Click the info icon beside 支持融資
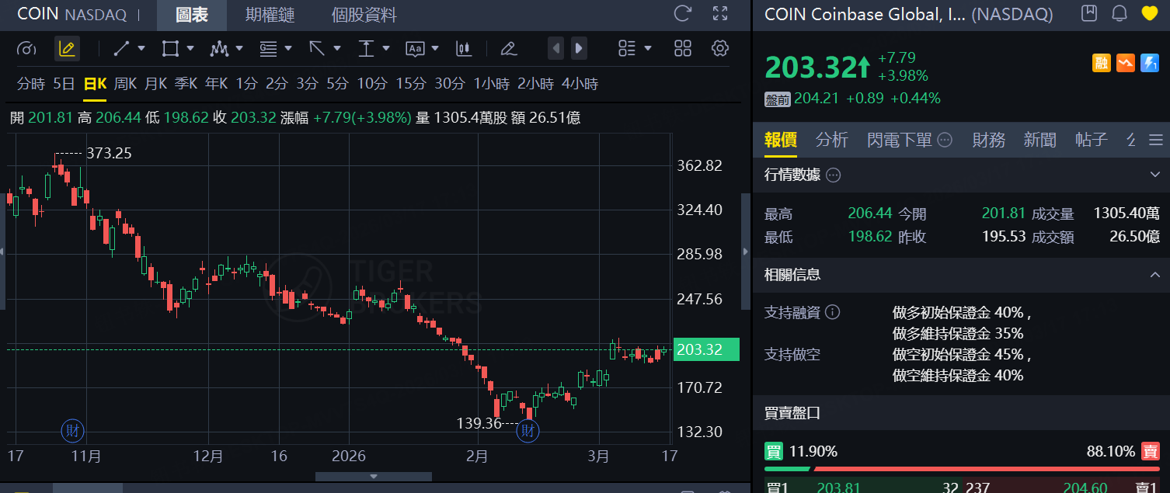Viewport: 1170px width, 493px height. pyautogui.click(x=832, y=312)
